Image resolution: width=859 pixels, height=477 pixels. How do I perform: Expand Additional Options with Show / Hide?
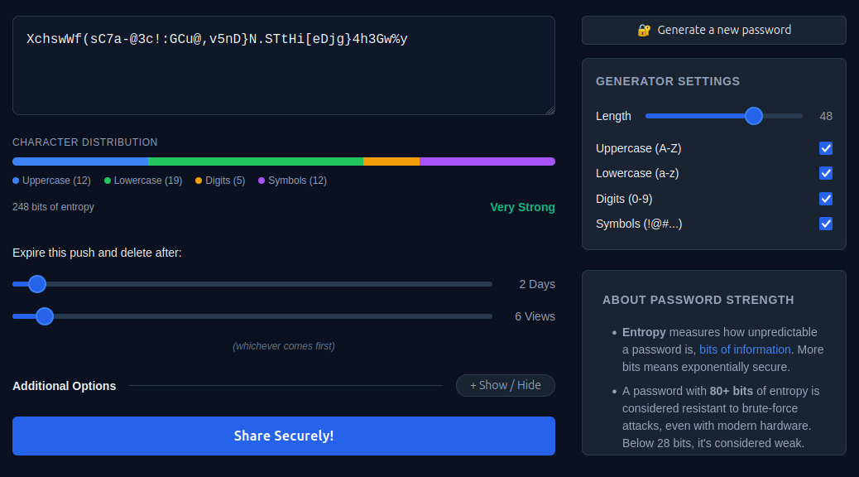(505, 385)
